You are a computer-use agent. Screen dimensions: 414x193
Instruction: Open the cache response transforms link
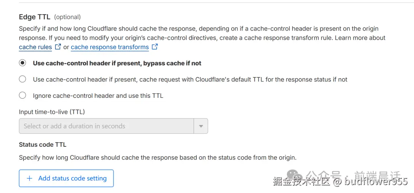(x=110, y=47)
